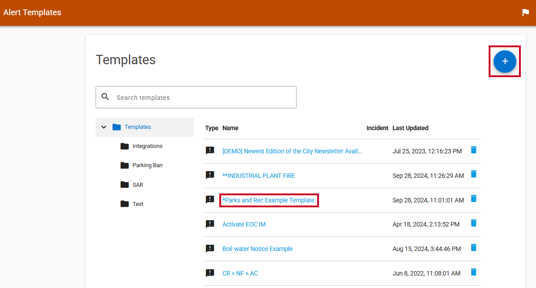Click alert type icon for CR > NF > AC
The height and width of the screenshot is (288, 536).
210,273
